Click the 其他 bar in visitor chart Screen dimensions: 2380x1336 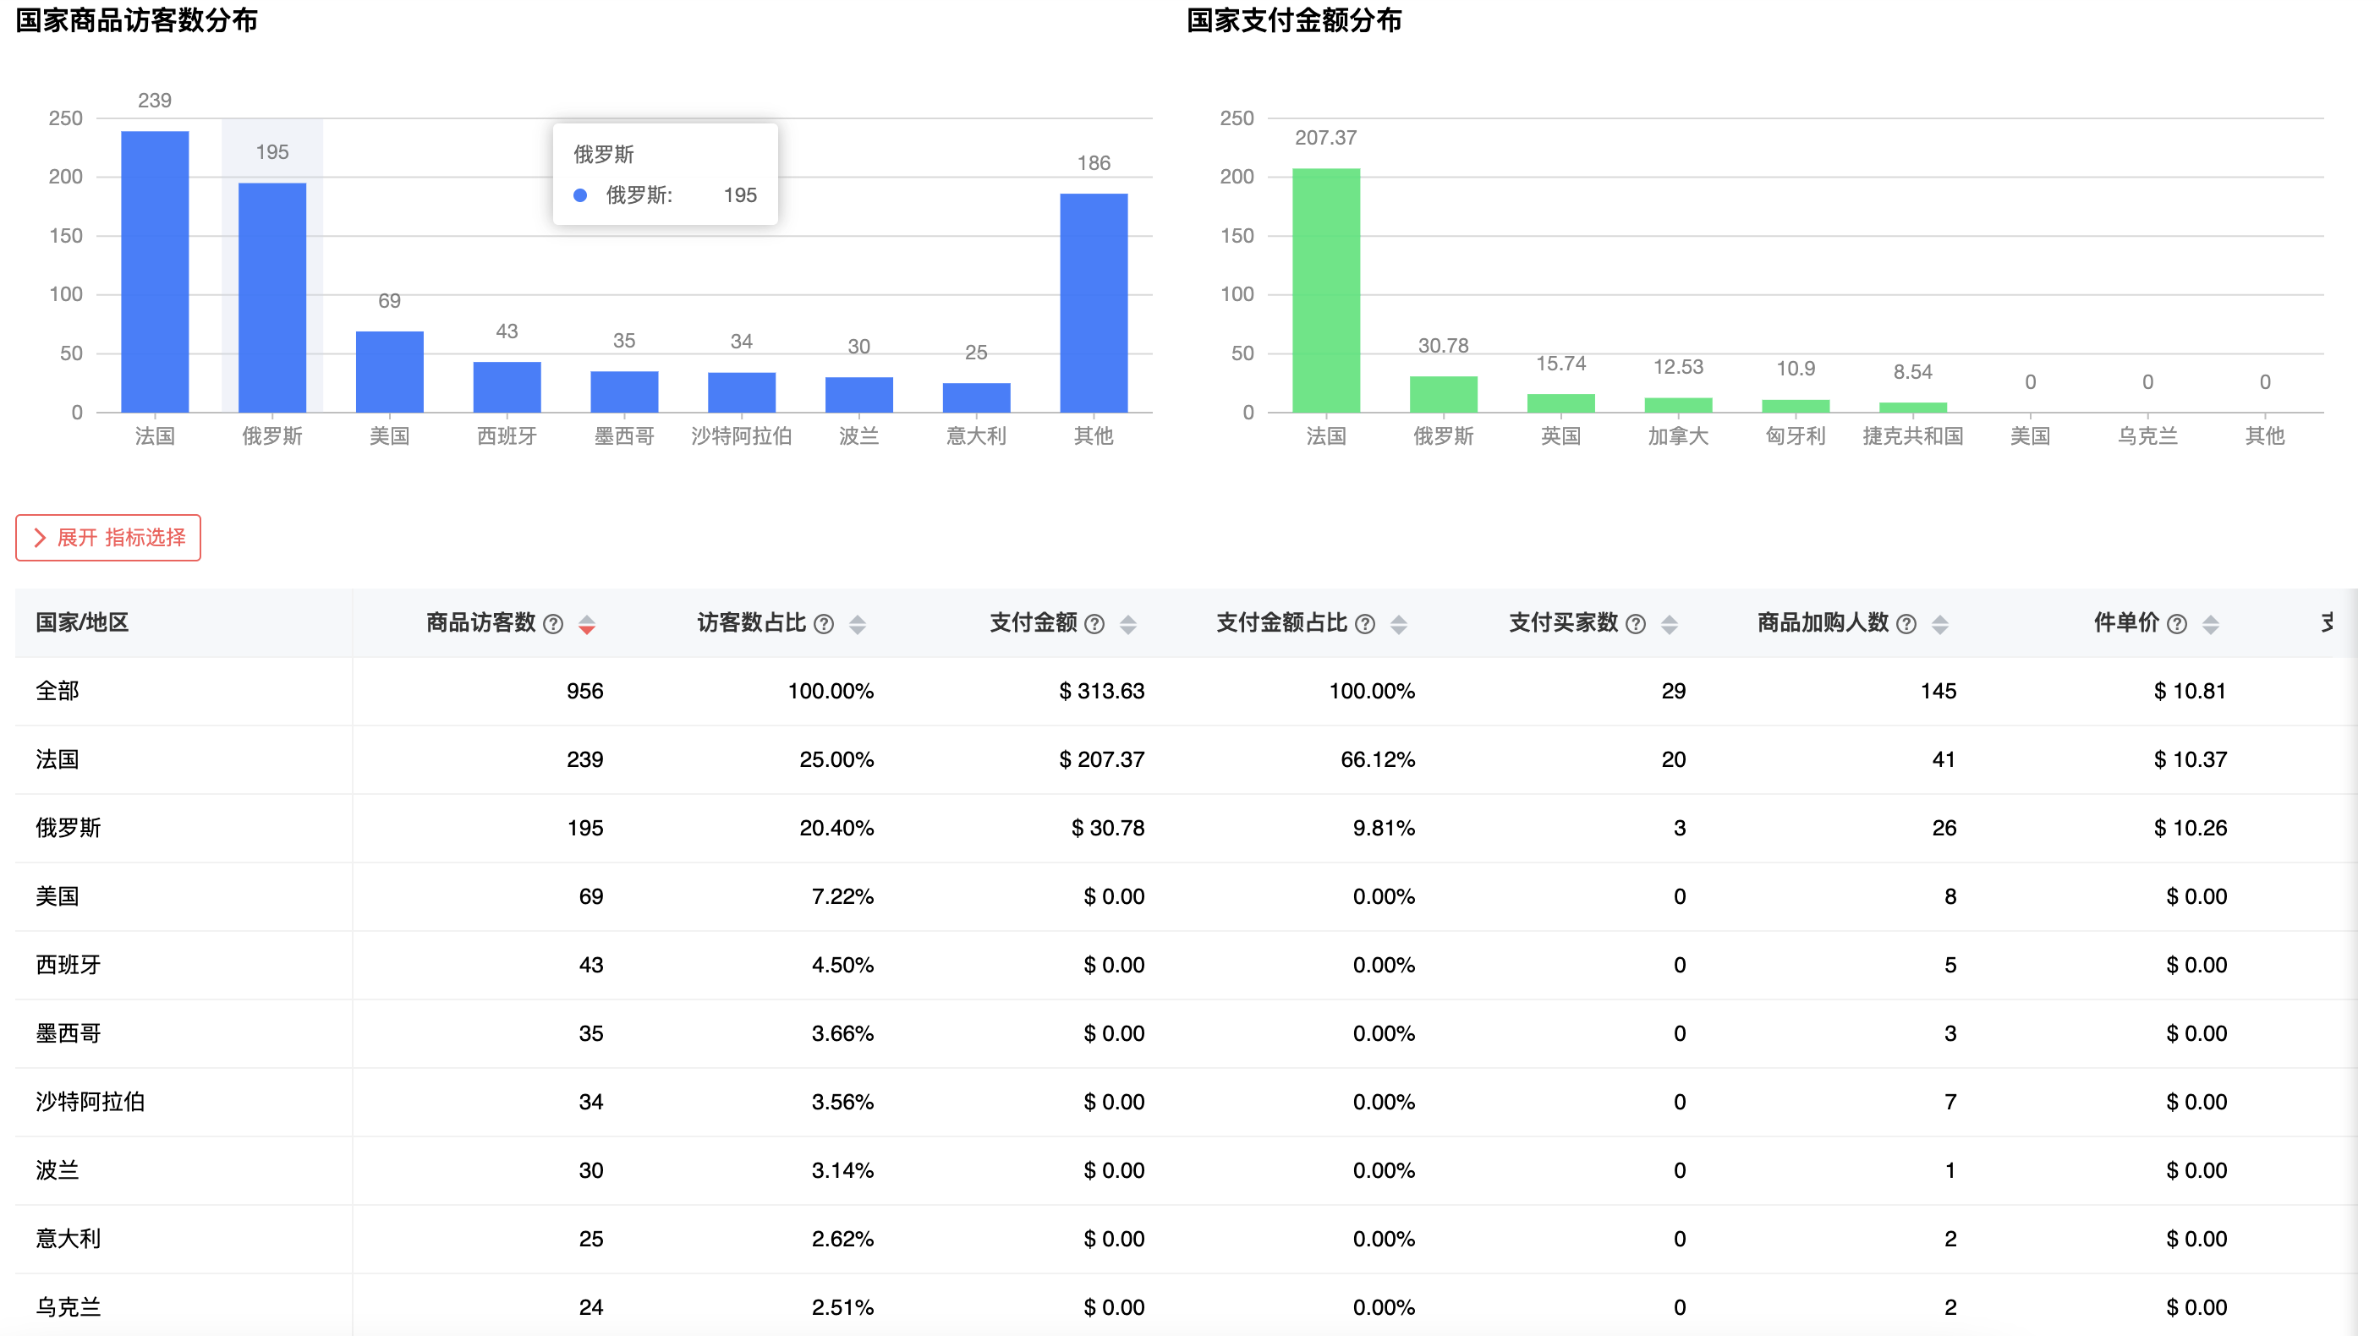(x=1096, y=300)
